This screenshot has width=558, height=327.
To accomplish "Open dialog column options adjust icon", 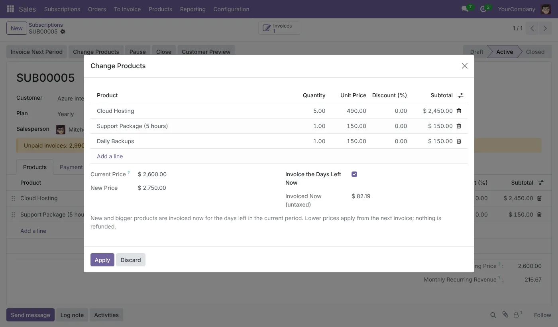I will (x=460, y=95).
